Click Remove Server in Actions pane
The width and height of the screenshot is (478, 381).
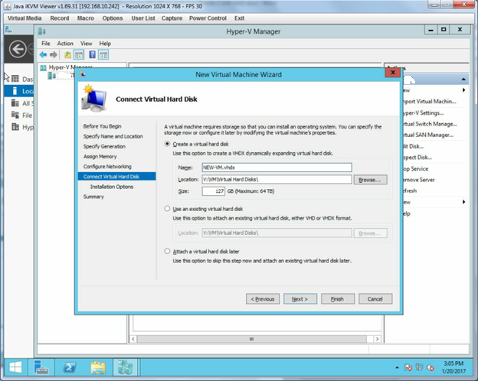(418, 180)
